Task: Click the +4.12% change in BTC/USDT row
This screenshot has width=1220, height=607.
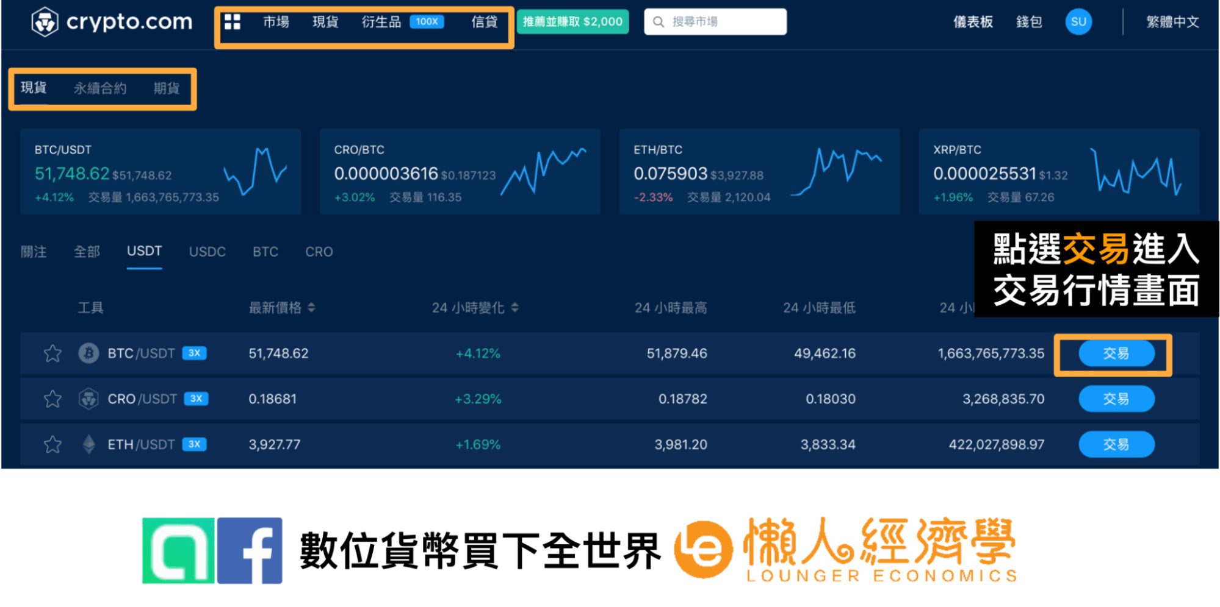Action: (478, 353)
